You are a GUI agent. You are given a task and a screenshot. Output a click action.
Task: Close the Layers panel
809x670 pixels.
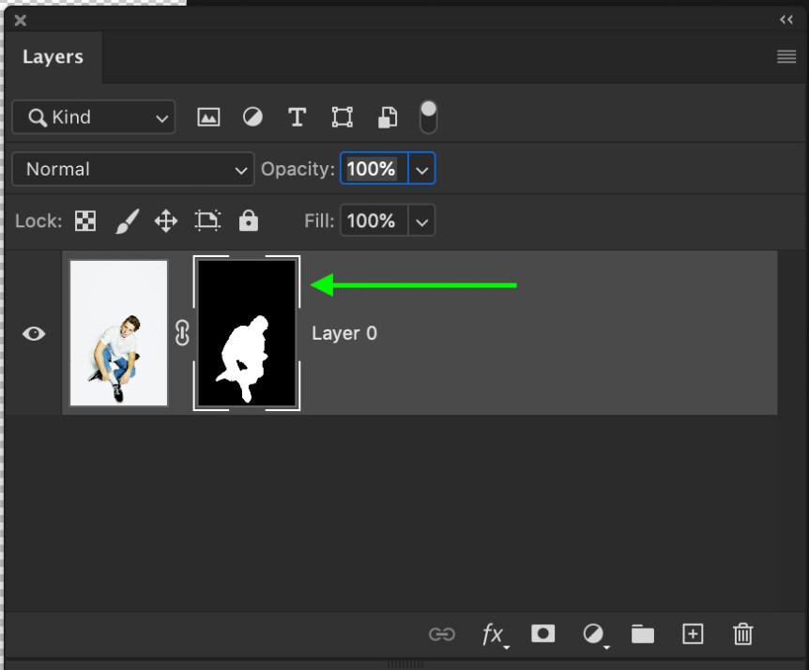[x=20, y=20]
